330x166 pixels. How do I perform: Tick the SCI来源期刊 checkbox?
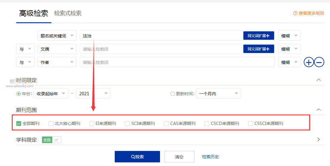(127, 124)
